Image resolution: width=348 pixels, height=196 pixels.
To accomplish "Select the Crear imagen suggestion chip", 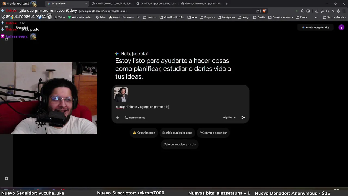I will [144, 133].
